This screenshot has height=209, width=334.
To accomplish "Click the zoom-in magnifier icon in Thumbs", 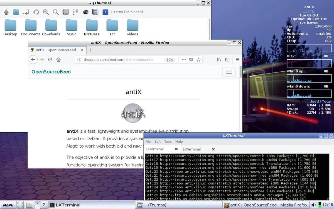I will [x=45, y=12].
